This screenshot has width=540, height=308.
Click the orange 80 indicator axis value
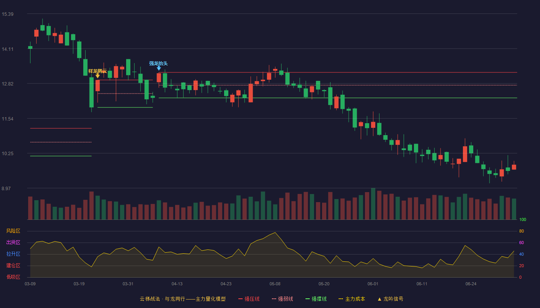click(x=521, y=231)
